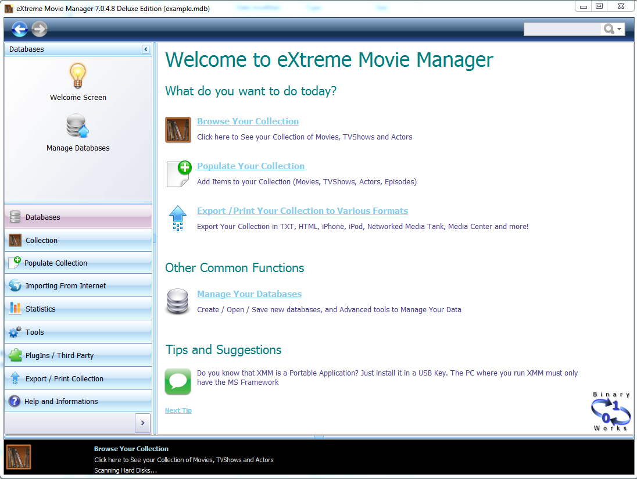Open Help and Informations section
The width and height of the screenshot is (637, 479).
(78, 402)
